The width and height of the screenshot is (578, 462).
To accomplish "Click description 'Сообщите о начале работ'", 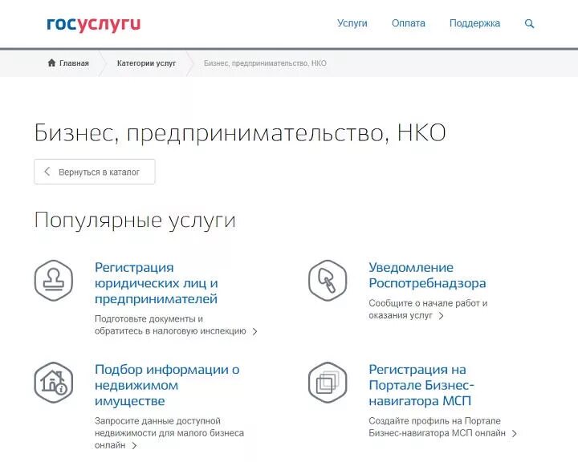I will 428,309.
